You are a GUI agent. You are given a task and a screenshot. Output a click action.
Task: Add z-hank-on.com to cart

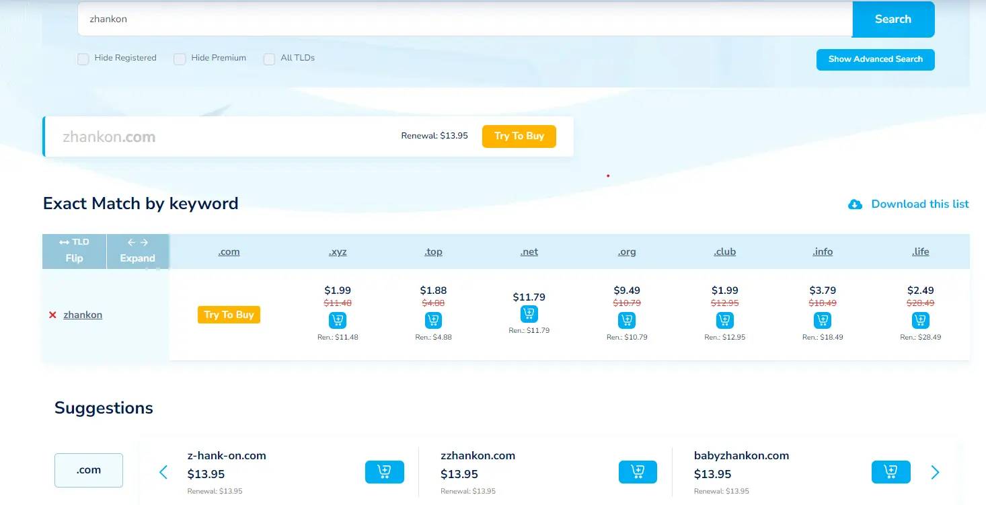[x=385, y=472]
